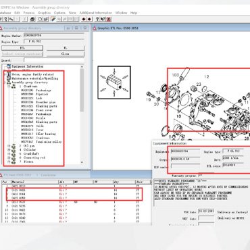This screenshot has width=250, height=250.
Task: Open the Note menu
Action: [x=72, y=13]
